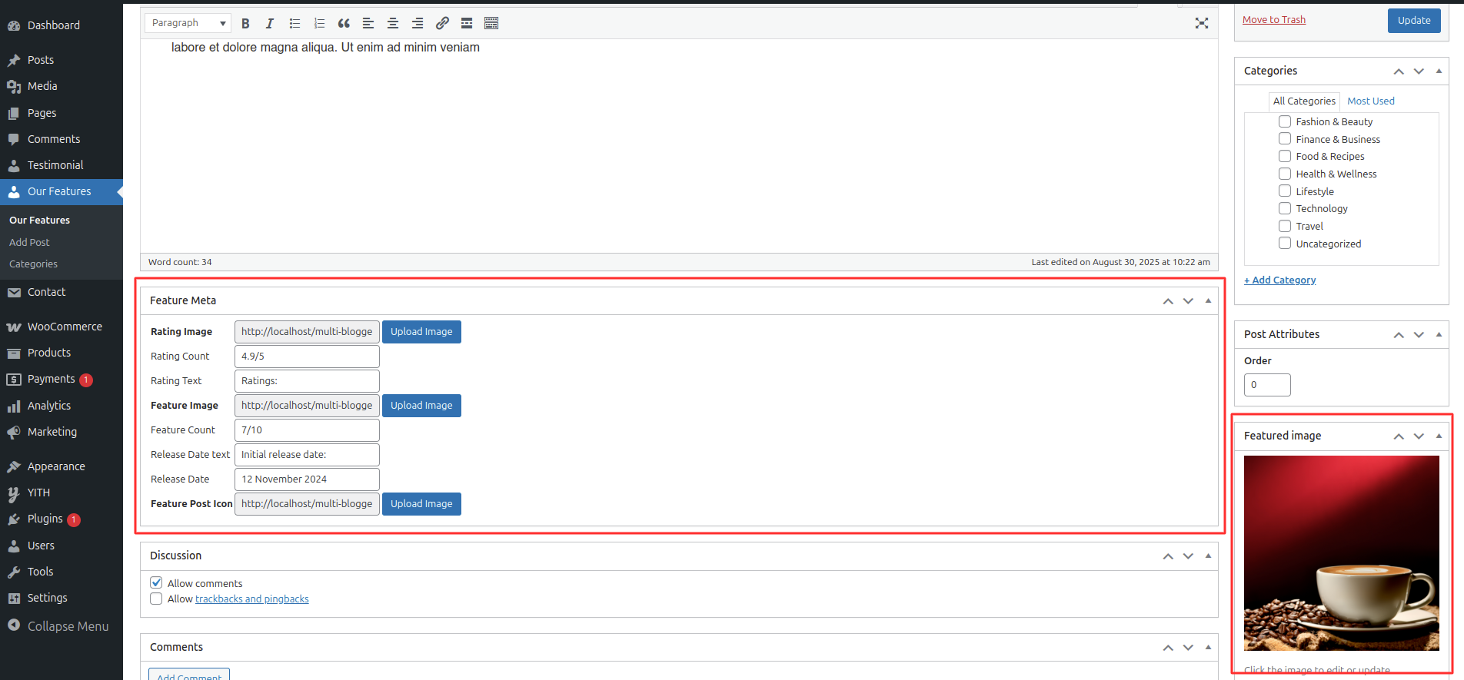Switch to Most Used categories tab
1464x680 pixels.
tap(1370, 101)
